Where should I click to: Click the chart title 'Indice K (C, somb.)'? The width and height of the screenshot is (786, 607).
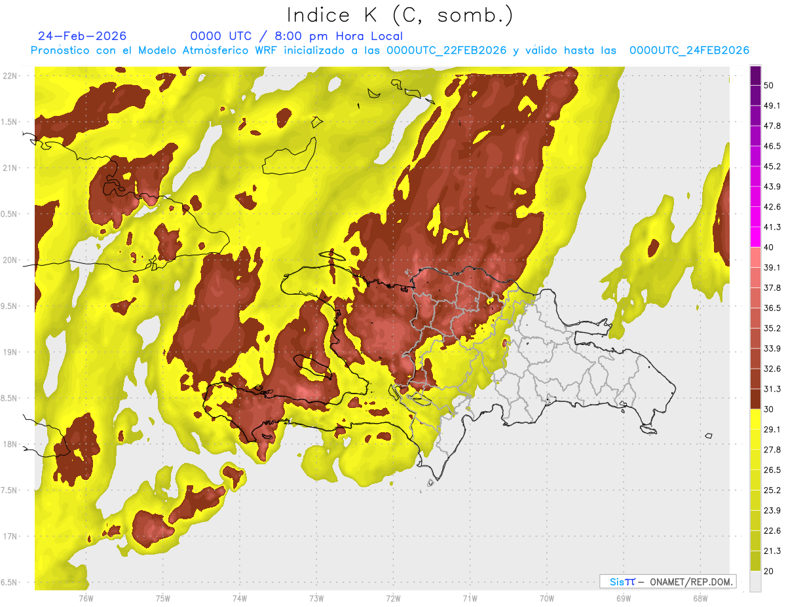tap(400, 14)
